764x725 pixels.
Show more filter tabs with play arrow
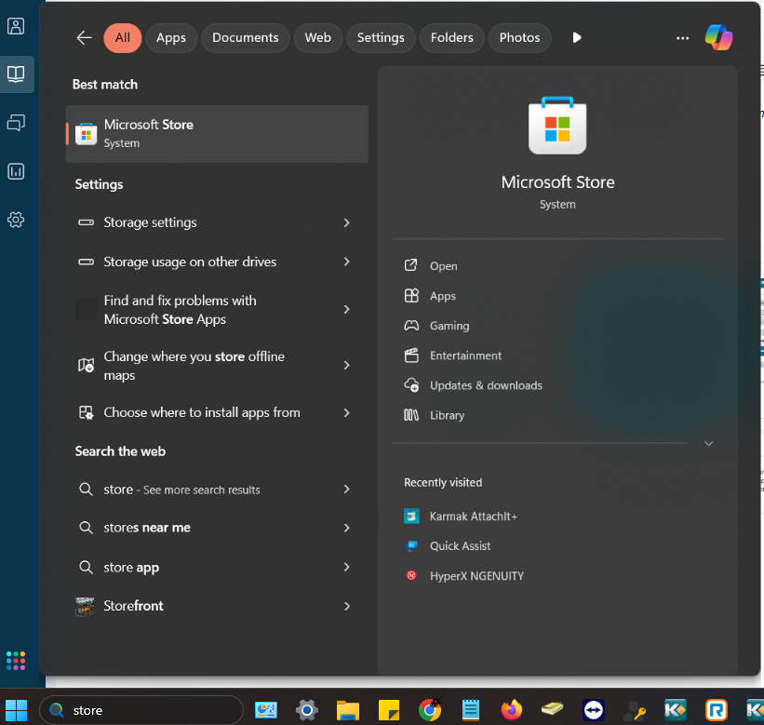[x=576, y=37]
